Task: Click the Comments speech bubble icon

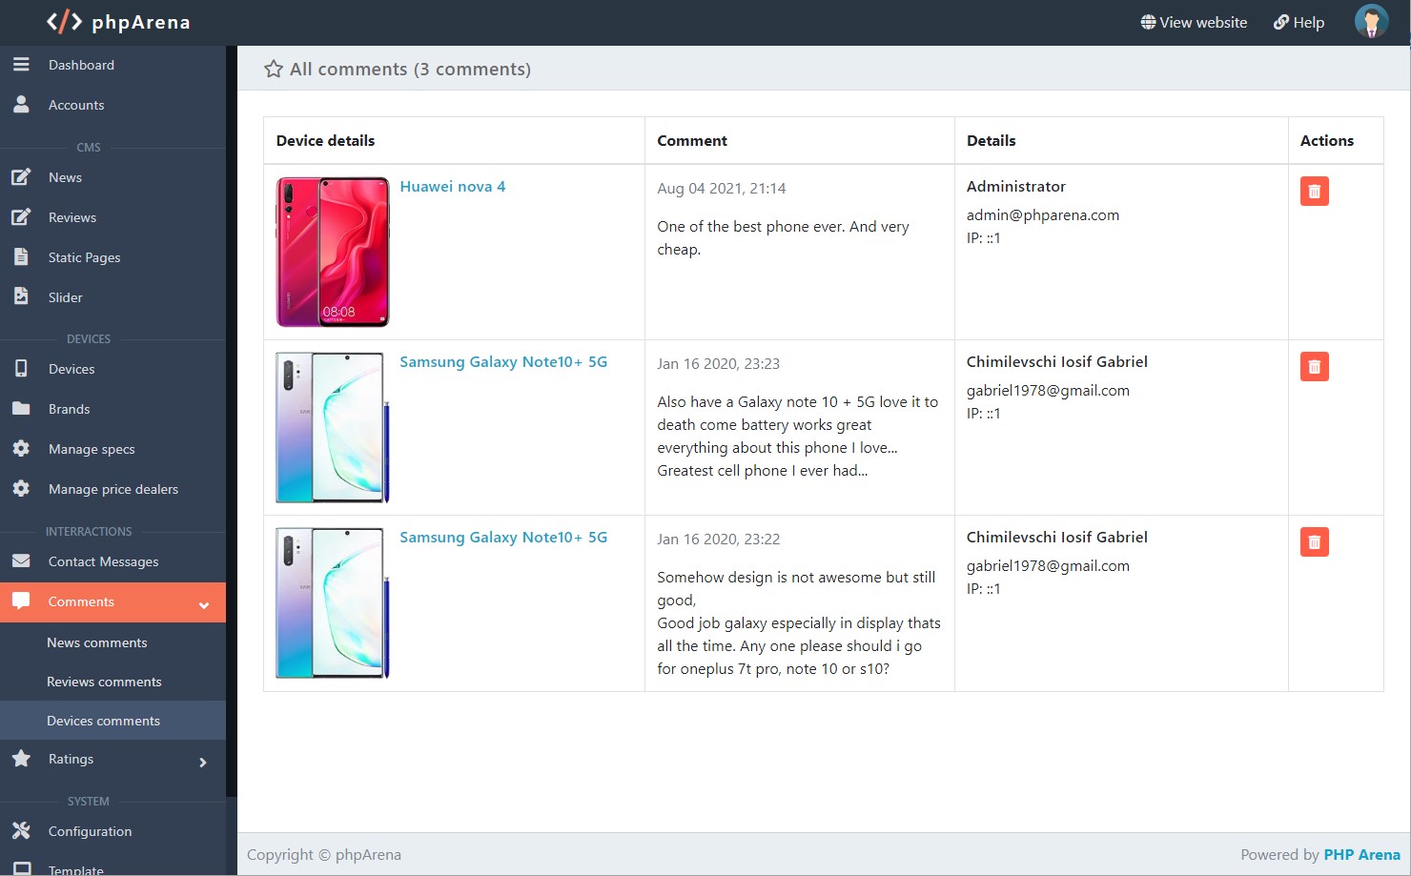Action: coord(21,601)
